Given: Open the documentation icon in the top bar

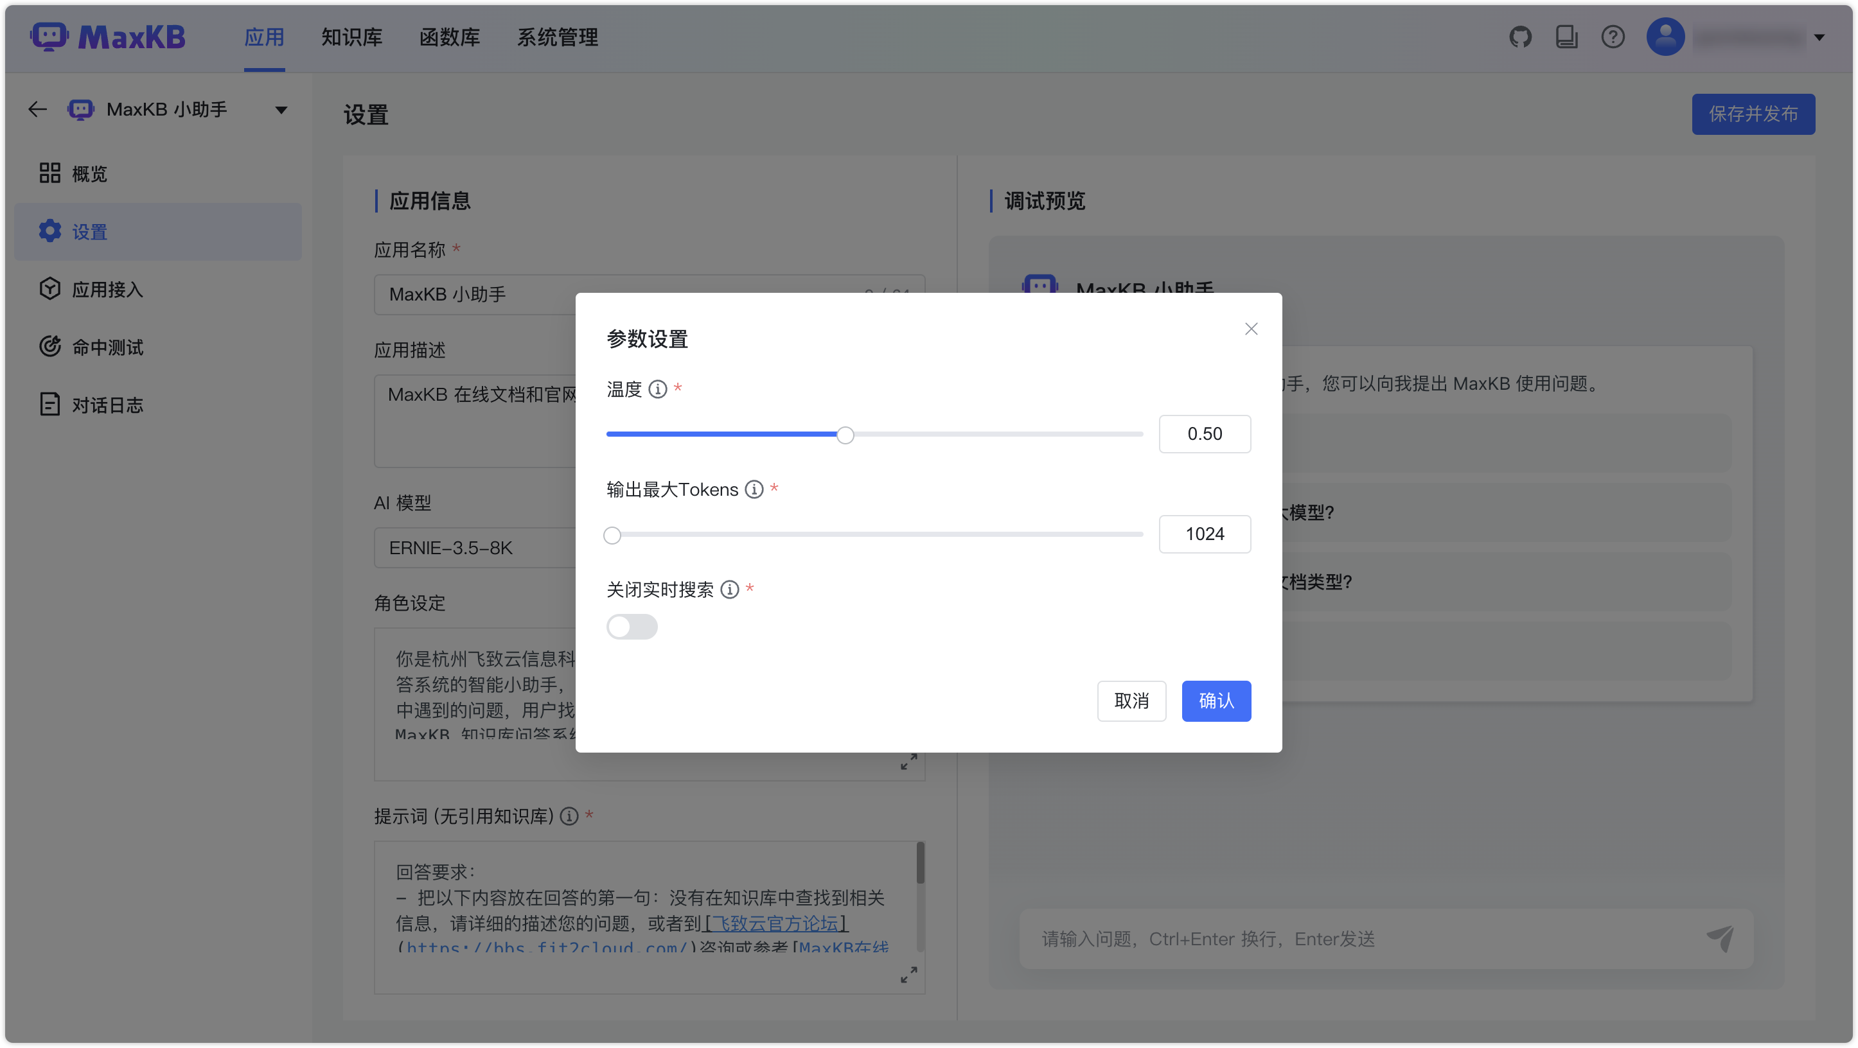Looking at the screenshot, I should click(1566, 37).
